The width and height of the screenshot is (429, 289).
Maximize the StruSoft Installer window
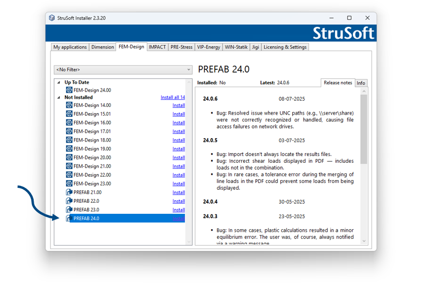tap(350, 18)
